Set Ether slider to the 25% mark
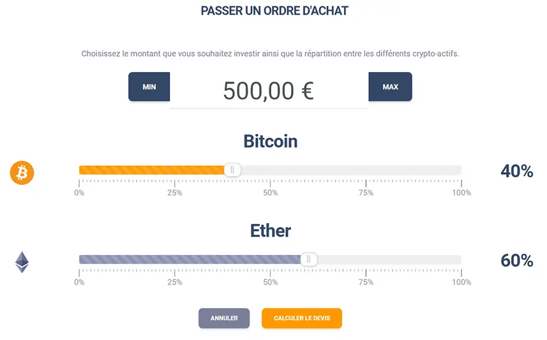Image resolution: width=547 pixels, height=340 pixels. [x=175, y=260]
